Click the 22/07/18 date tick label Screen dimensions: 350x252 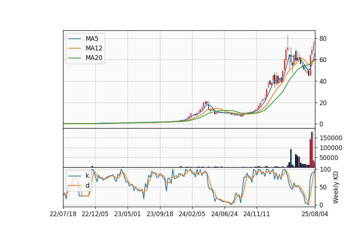(63, 214)
